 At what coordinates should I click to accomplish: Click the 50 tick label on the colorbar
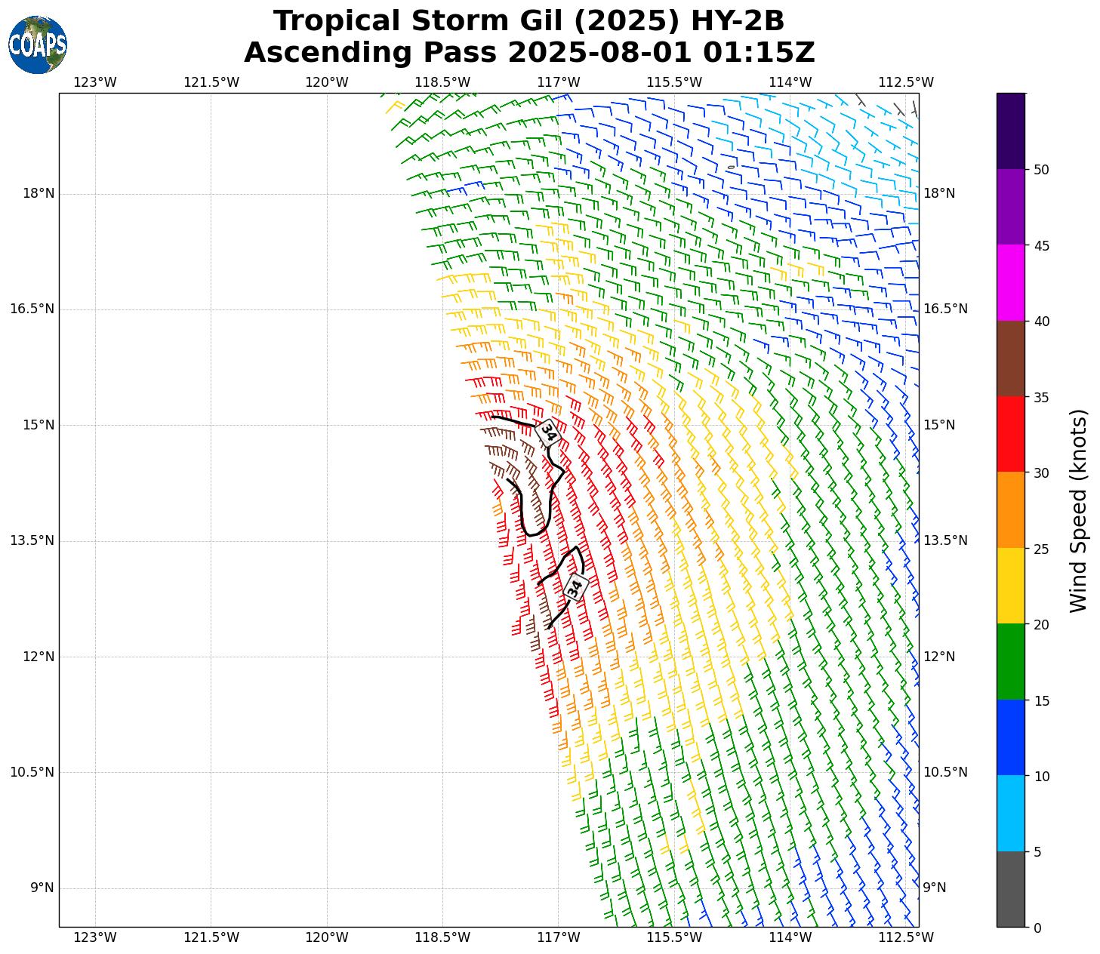click(1041, 170)
